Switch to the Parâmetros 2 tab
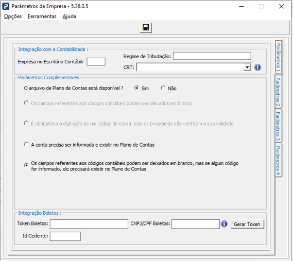This screenshot has width=293, height=261. click(x=278, y=92)
